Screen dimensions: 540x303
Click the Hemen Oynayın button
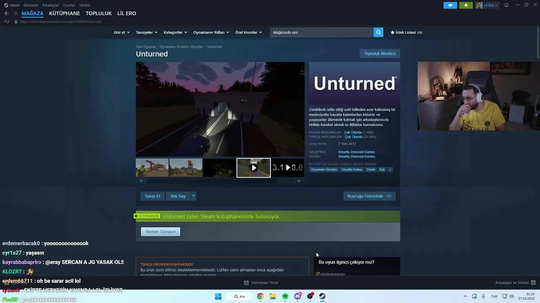coord(160,231)
